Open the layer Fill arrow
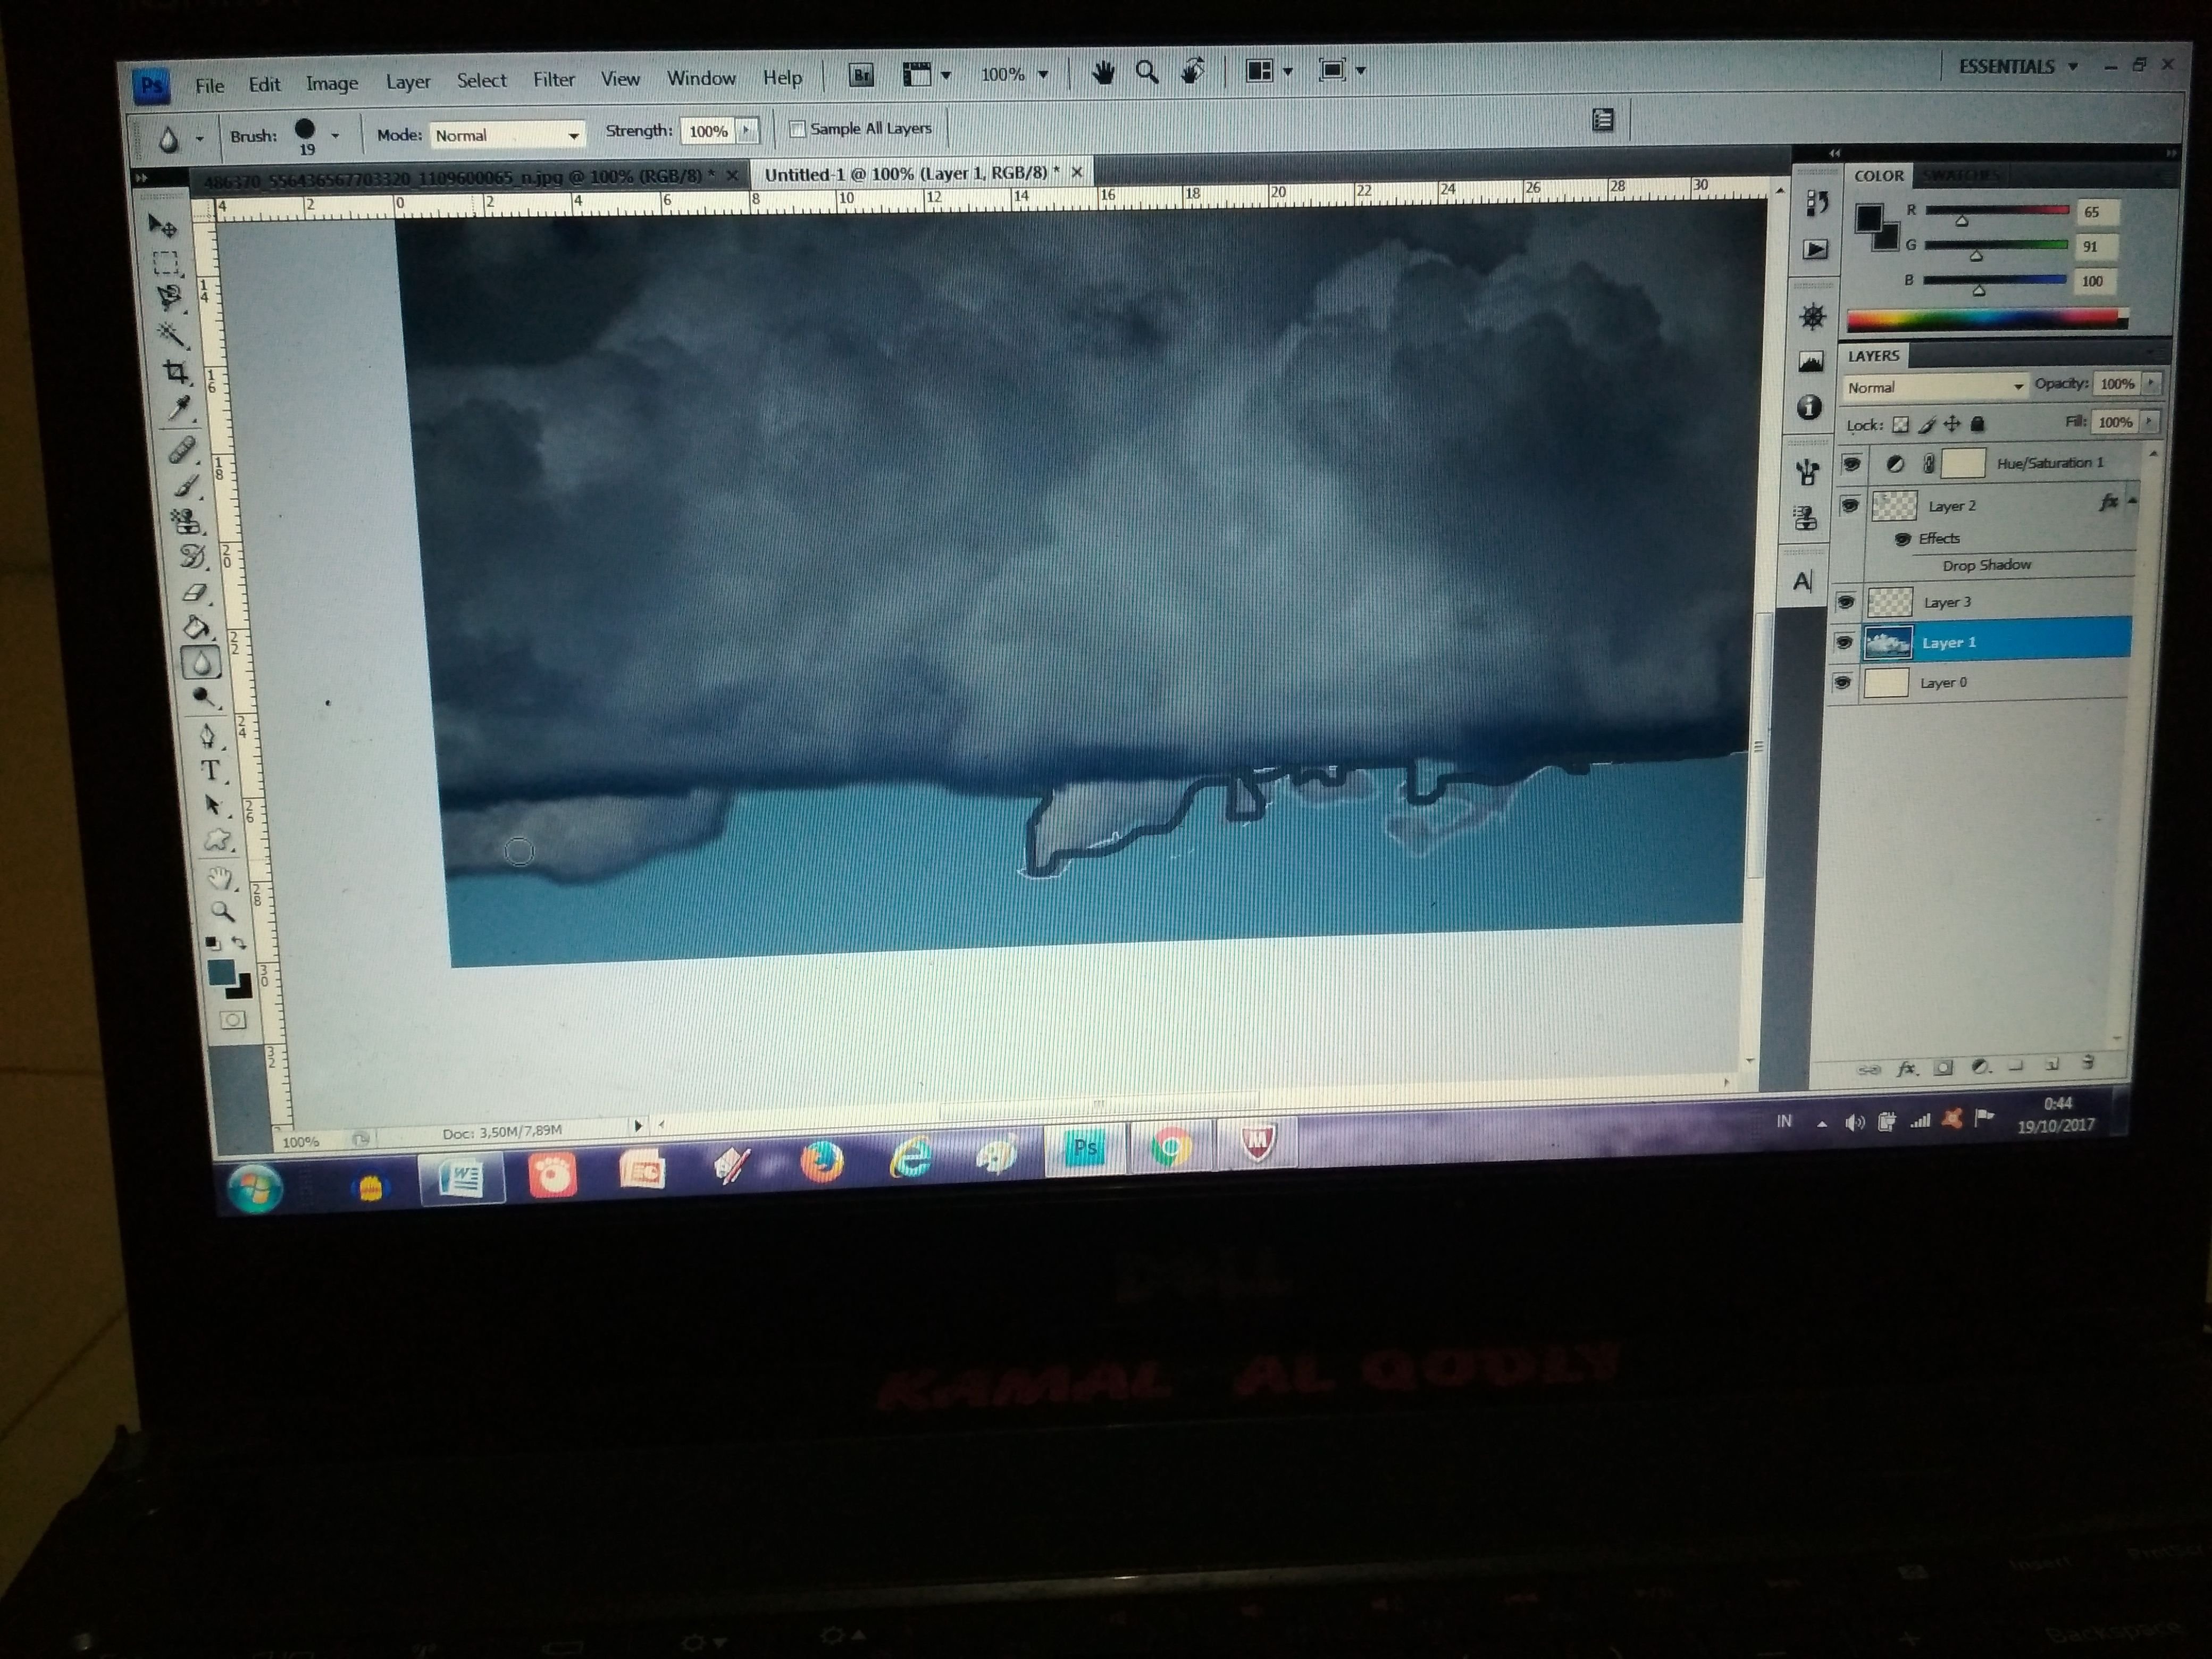The image size is (2212, 1659). tap(2148, 421)
